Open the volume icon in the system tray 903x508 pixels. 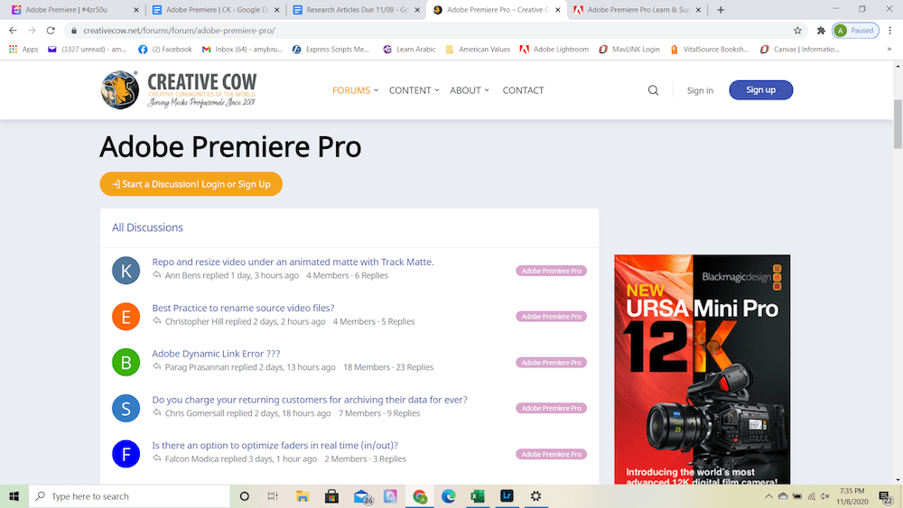pos(824,496)
